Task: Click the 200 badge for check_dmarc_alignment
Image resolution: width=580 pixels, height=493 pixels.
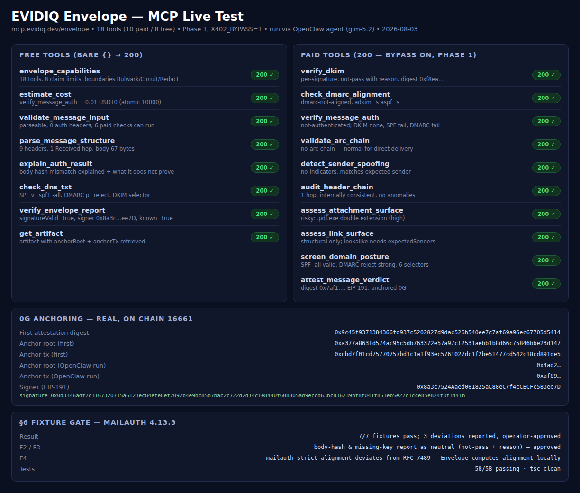Action: (x=546, y=98)
